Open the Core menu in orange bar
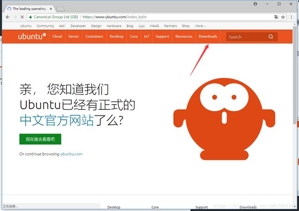299x211 pixels. coord(134,36)
